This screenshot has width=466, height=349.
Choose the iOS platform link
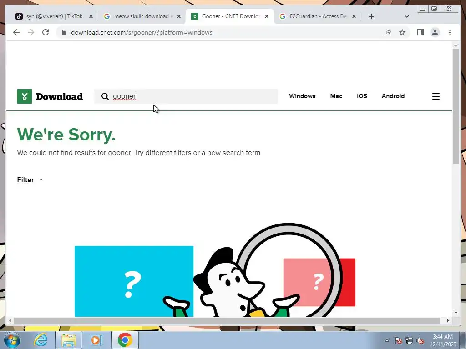pos(362,96)
